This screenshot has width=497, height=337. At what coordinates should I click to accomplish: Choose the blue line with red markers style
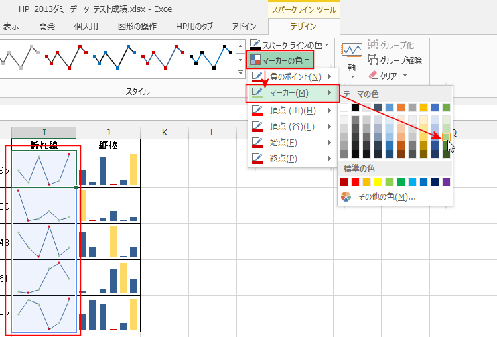click(163, 57)
